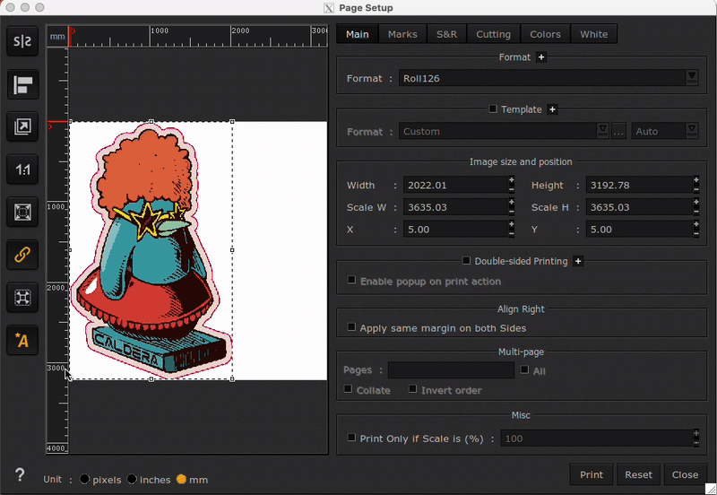Click the question mark help icon
The height and width of the screenshot is (495, 717).
19,475
